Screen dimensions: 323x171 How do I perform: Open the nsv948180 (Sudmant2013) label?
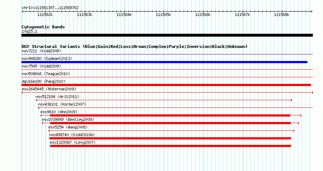pyautogui.click(x=47, y=58)
